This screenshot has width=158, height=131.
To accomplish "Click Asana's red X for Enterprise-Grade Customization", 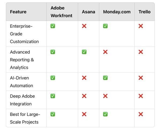I will click(x=84, y=26).
